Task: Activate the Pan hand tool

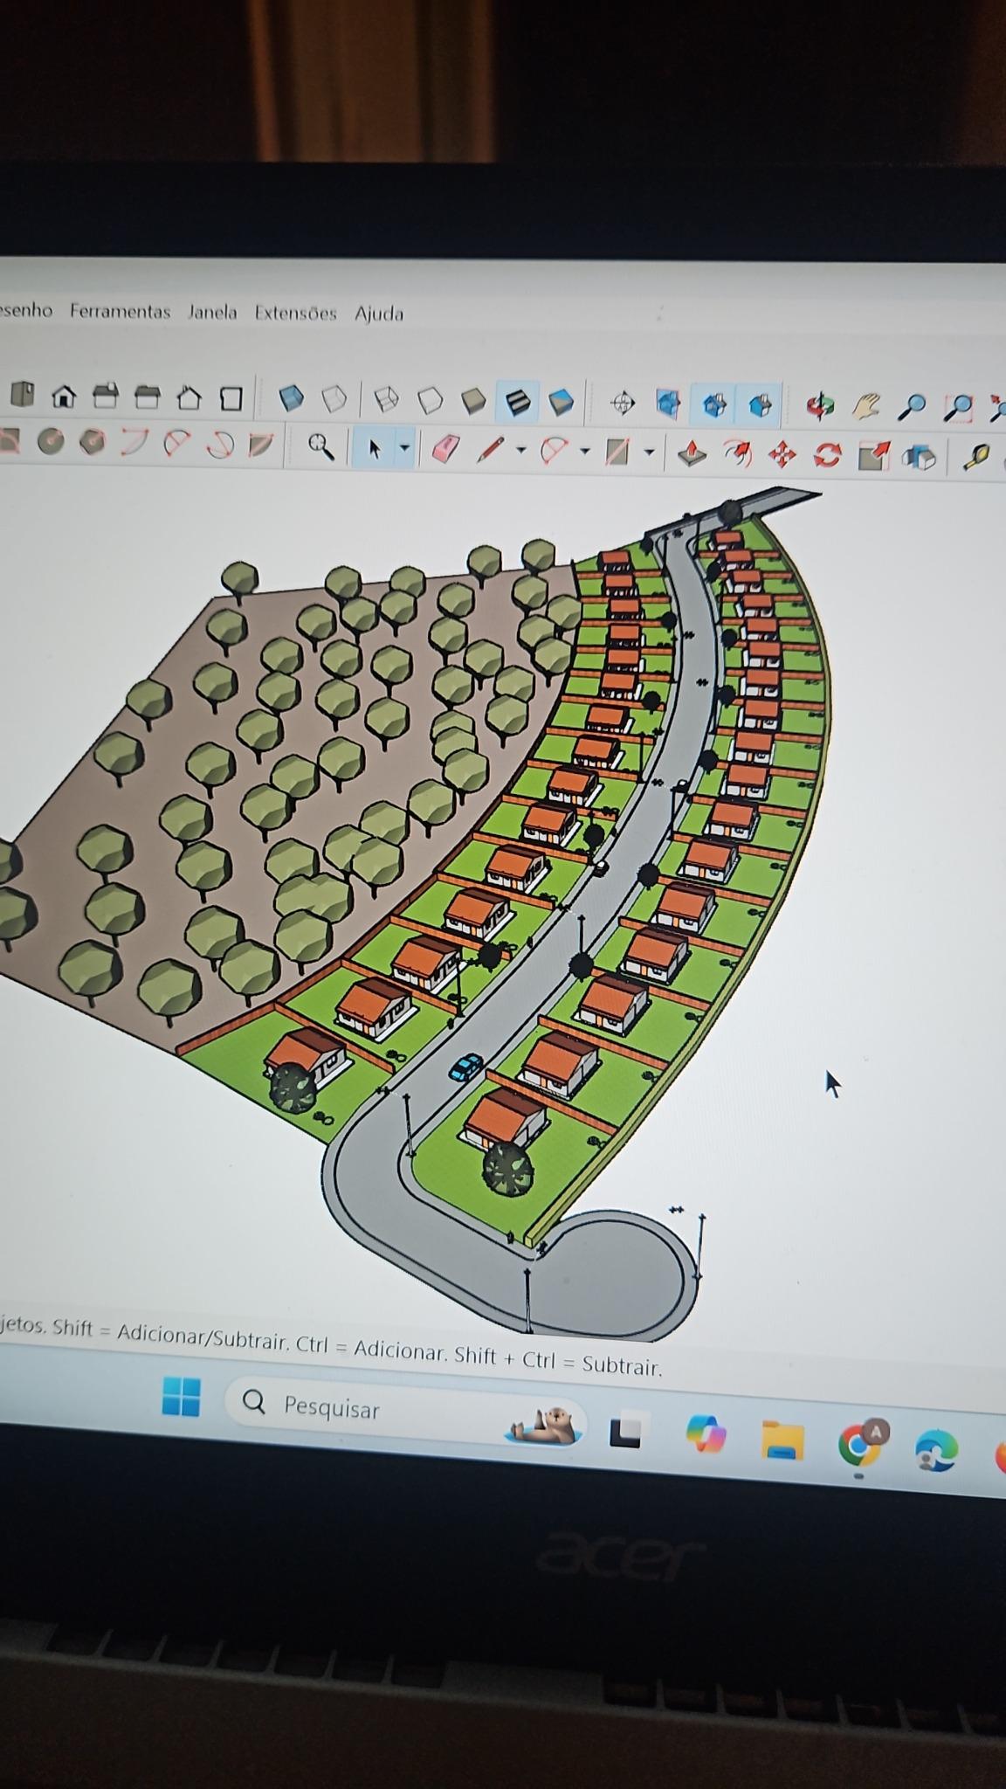Action: 866,406
